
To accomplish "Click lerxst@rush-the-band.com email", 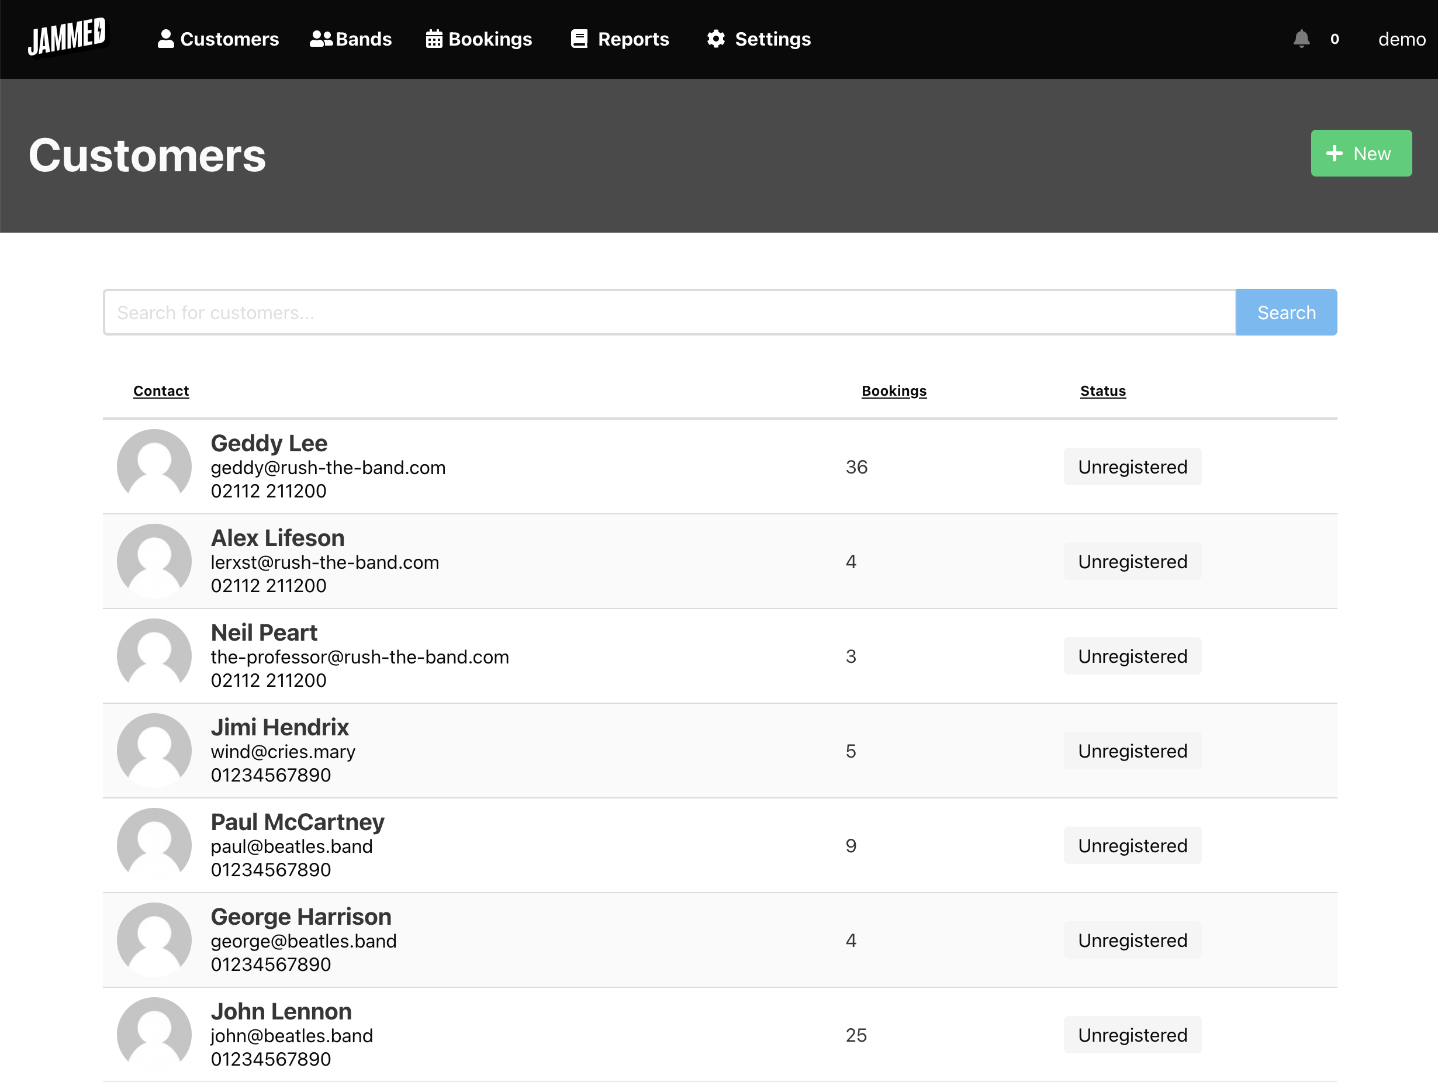I will (x=325, y=562).
